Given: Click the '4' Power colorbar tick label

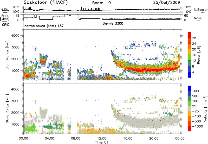Looking at the screenshot, I should pyautogui.click(x=193, y=72).
